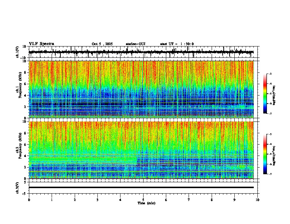Screen dimensions: 290x224
Task: Click time axis tick label "5"
Action: 143,200
